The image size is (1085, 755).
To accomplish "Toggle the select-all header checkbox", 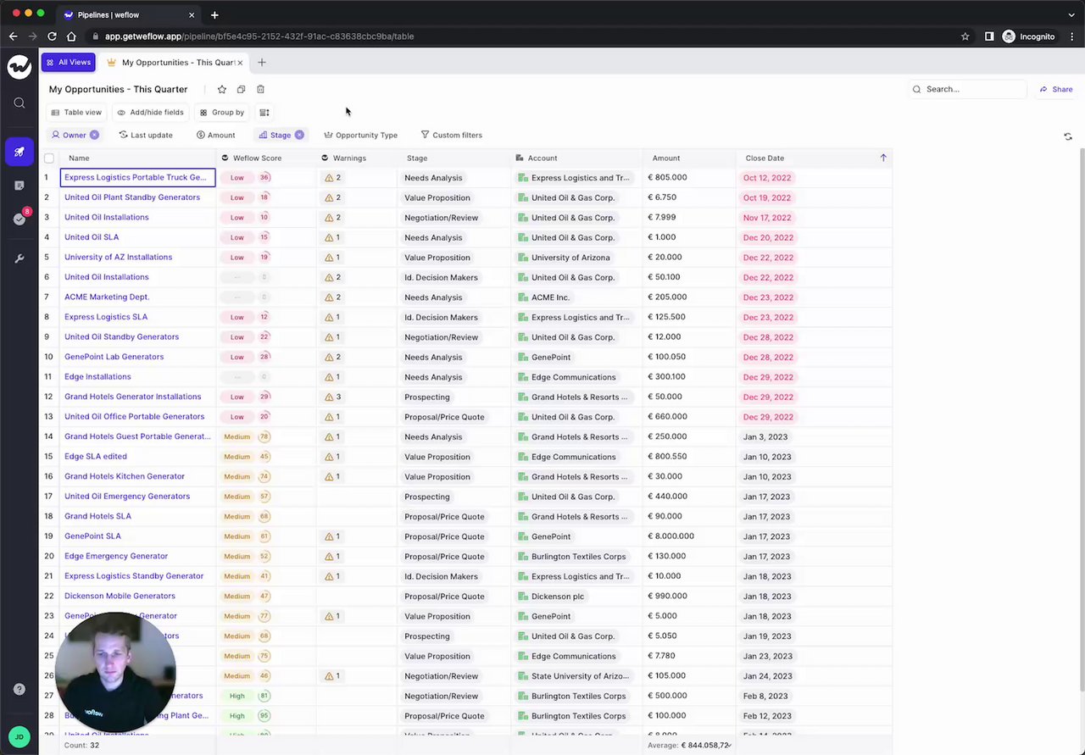I will tap(49, 158).
